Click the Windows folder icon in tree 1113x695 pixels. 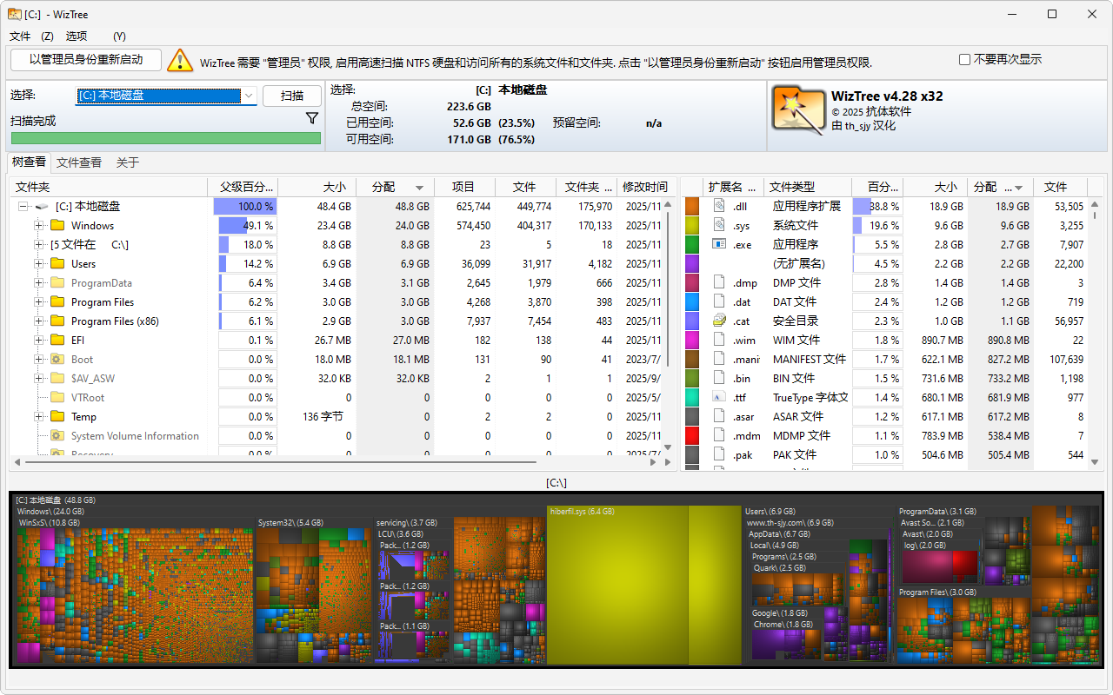[x=57, y=226]
